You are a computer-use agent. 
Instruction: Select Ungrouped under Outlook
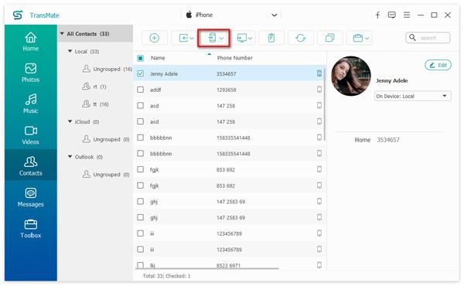pyautogui.click(x=106, y=174)
